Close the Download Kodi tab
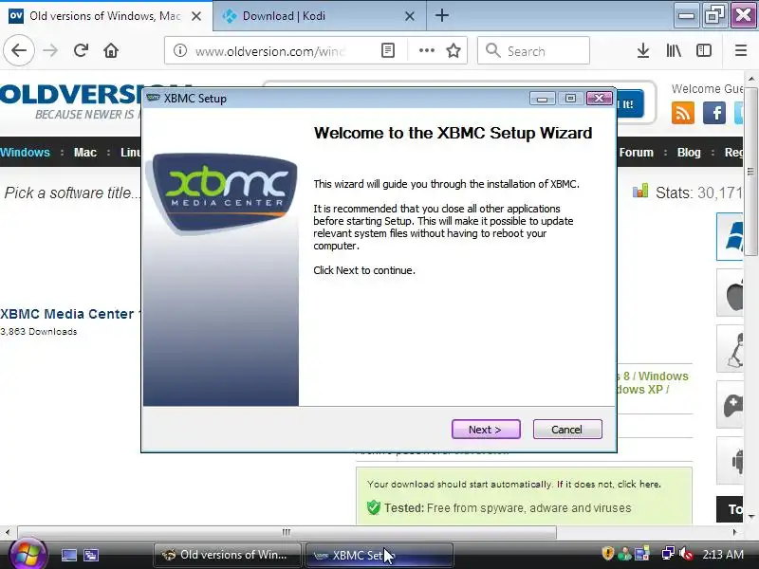 (x=409, y=16)
